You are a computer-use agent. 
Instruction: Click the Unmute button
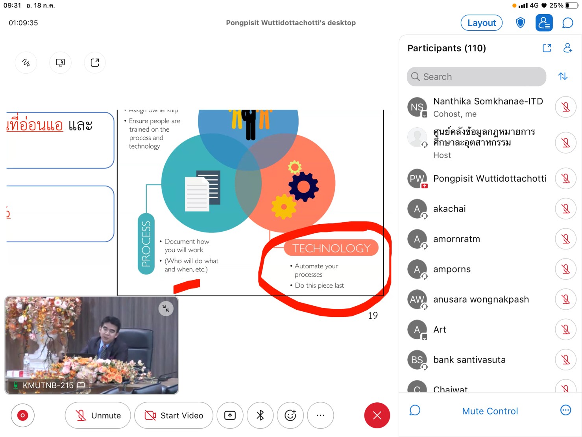click(x=98, y=415)
